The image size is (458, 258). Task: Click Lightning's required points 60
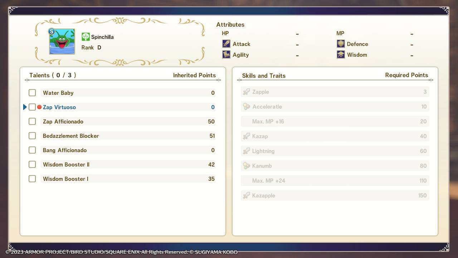click(423, 151)
